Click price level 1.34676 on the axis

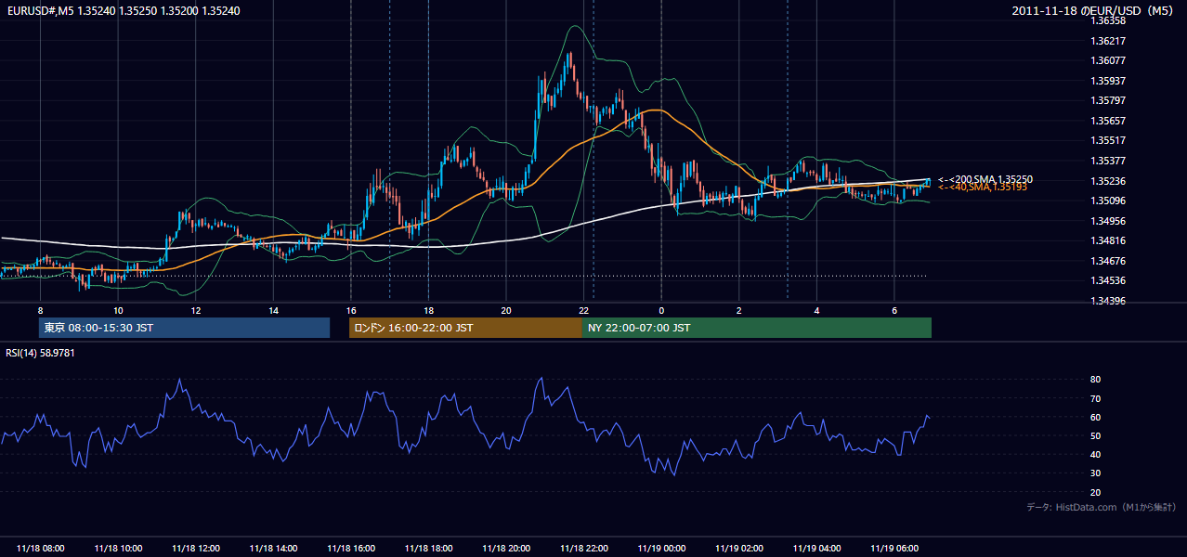(1108, 261)
